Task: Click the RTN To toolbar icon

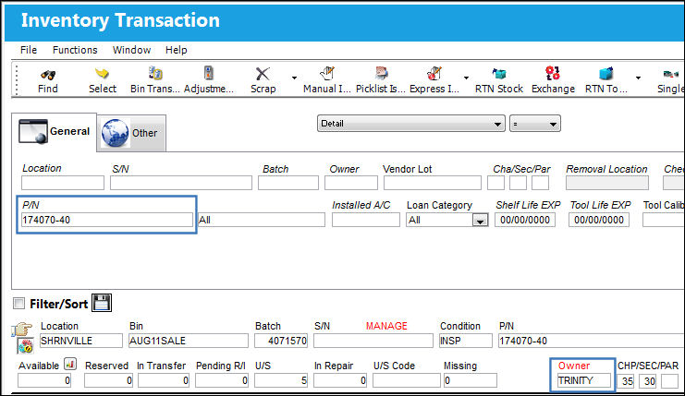Action: click(x=605, y=73)
